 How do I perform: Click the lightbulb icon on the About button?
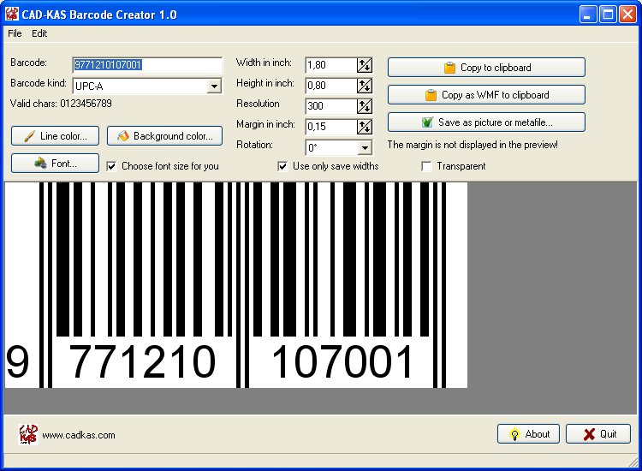click(514, 434)
